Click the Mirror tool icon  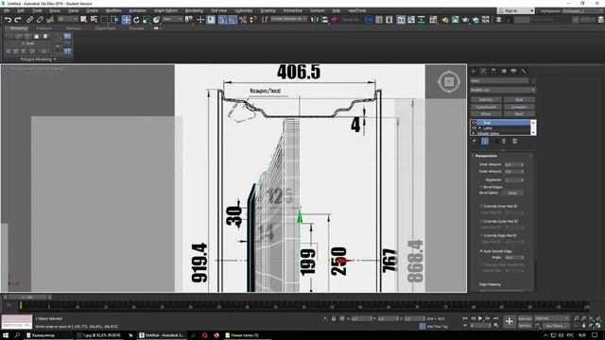(315, 19)
